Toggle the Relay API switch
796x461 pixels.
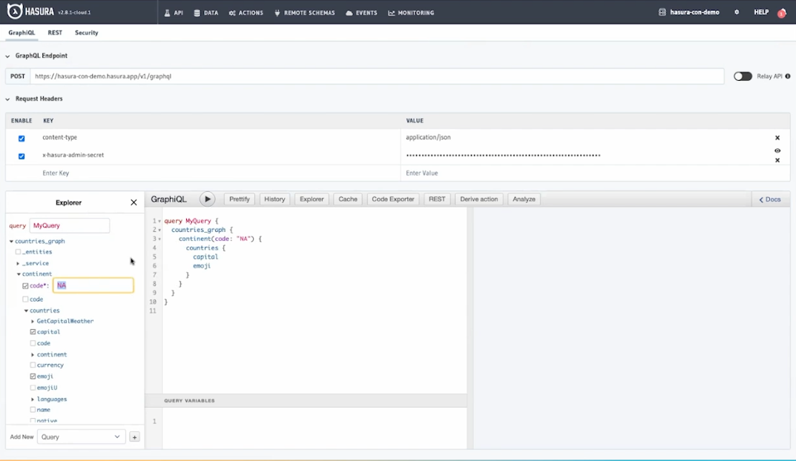(743, 76)
